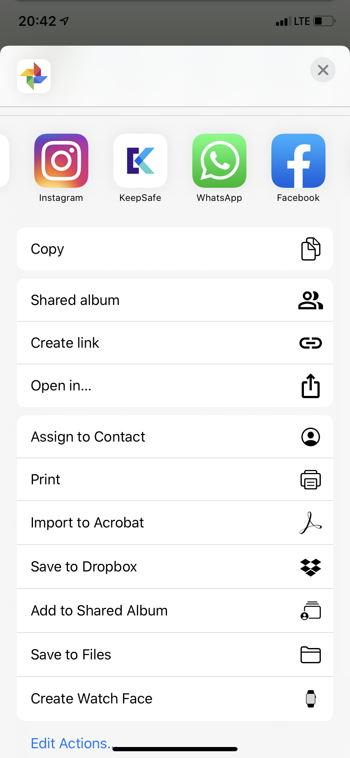This screenshot has height=758, width=350.
Task: Tap the Dropbox logo icon
Action: [x=311, y=567]
